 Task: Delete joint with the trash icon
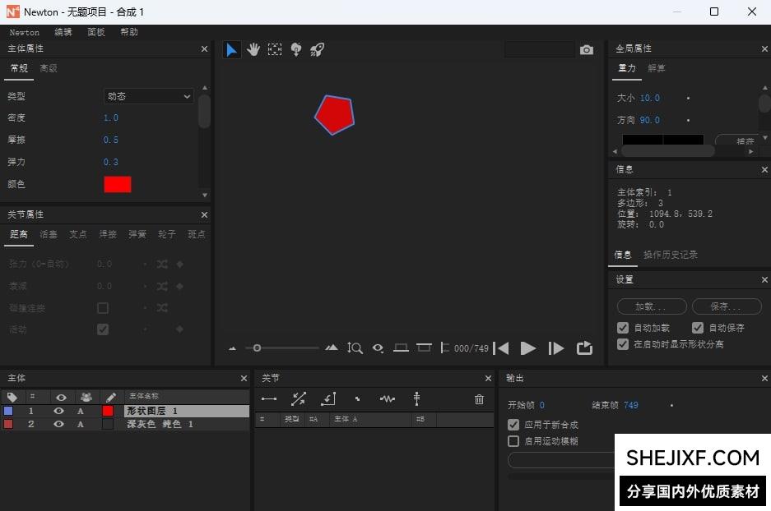[x=479, y=399]
